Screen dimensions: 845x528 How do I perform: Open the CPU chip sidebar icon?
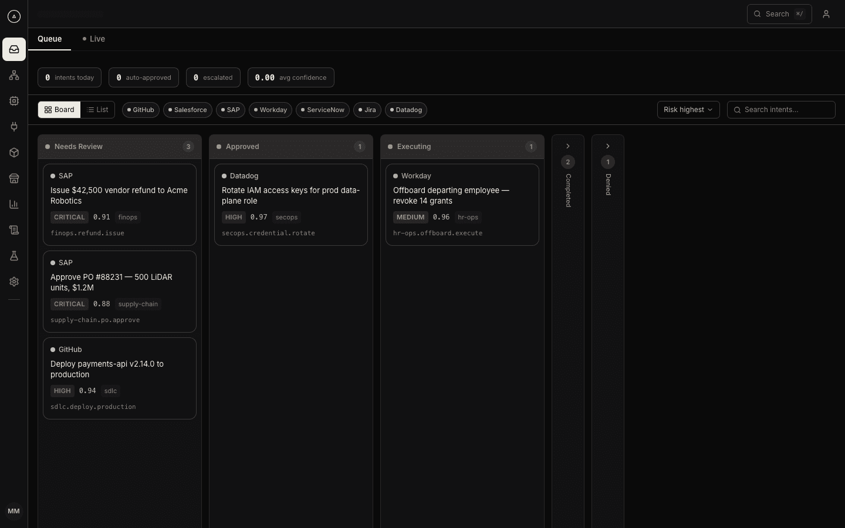tap(14, 101)
